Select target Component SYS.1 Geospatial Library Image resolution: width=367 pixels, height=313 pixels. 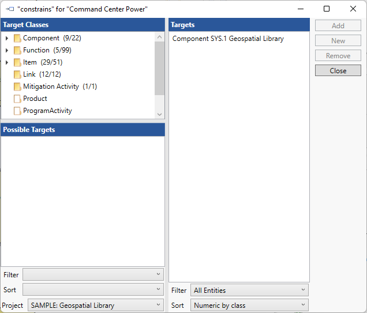[228, 39]
